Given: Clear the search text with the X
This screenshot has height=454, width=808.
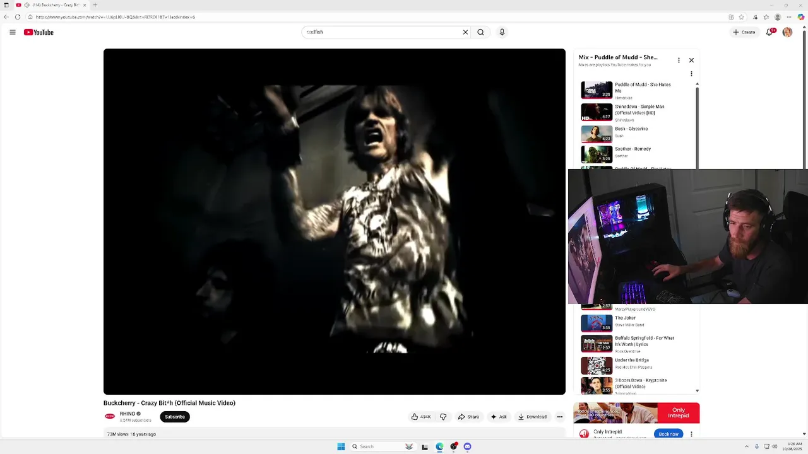Looking at the screenshot, I should pos(465,32).
